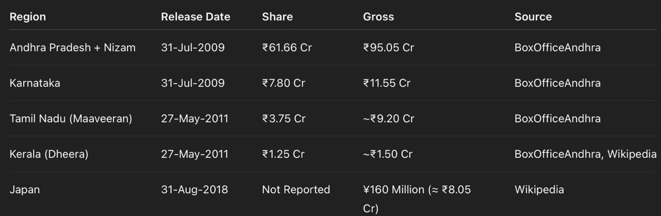Viewport: 661px width, 216px height.
Task: Select the Andhra Pradesh + Nizam cell
Action: click(x=73, y=48)
